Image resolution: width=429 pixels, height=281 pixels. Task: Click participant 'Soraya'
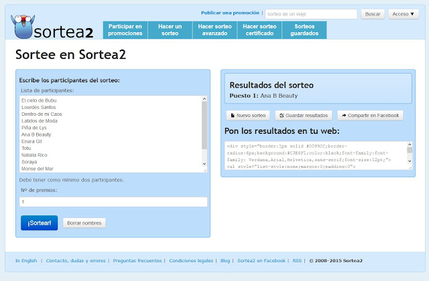point(29,162)
